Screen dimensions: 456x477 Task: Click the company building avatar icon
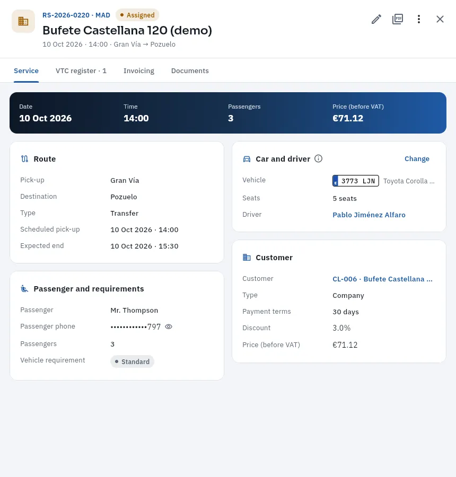(x=23, y=21)
